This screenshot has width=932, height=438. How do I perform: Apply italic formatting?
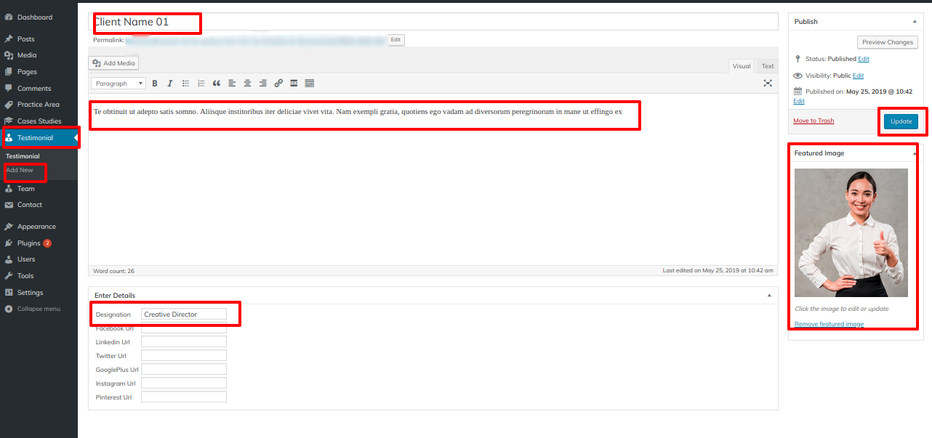point(170,84)
